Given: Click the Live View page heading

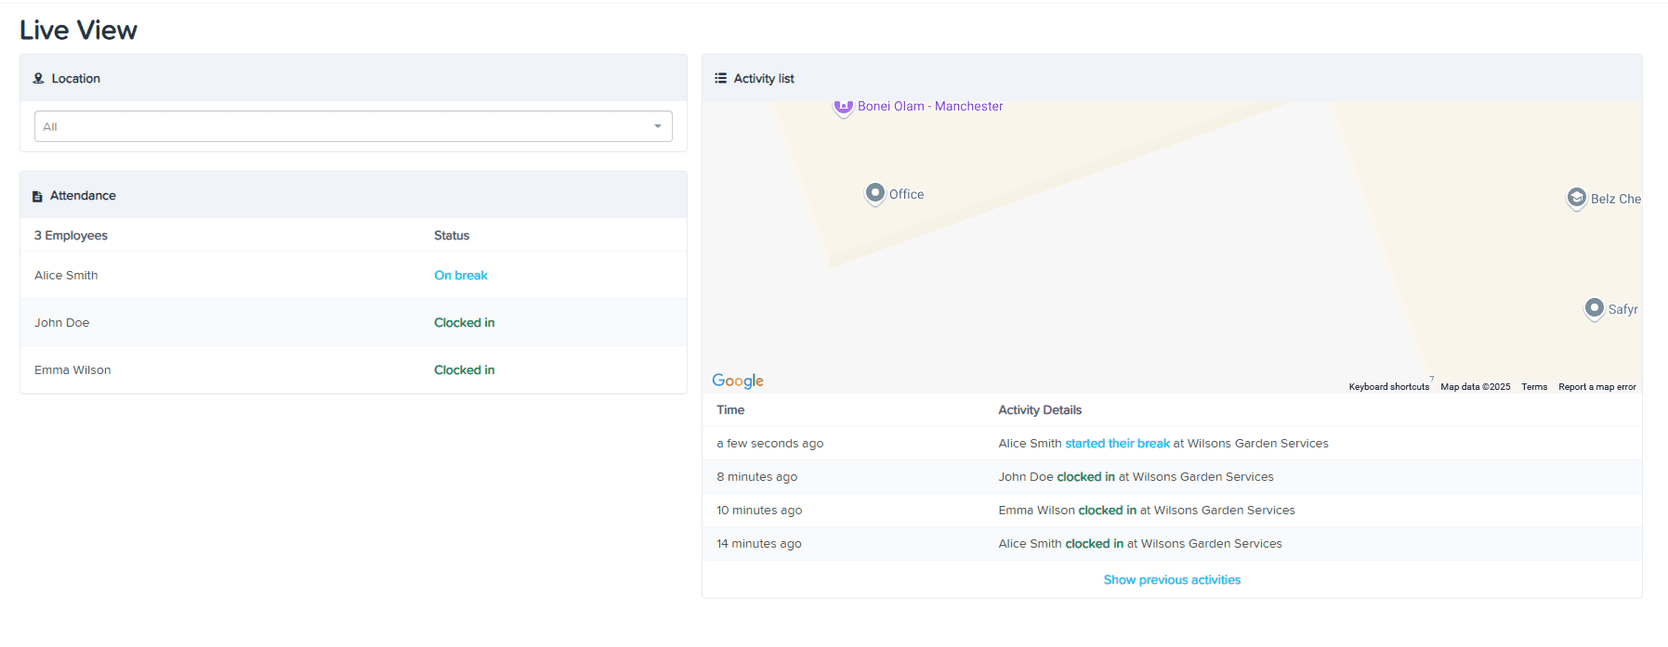Looking at the screenshot, I should [x=79, y=31].
